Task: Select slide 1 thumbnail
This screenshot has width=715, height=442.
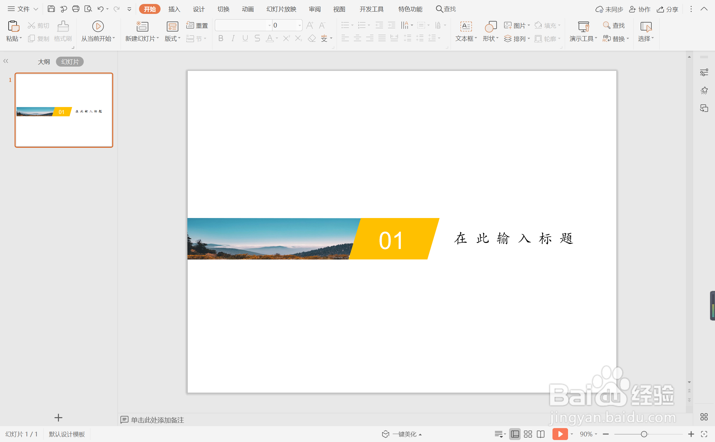Action: point(64,110)
